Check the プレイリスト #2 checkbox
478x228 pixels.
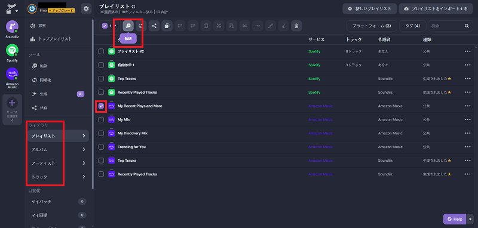(x=101, y=51)
